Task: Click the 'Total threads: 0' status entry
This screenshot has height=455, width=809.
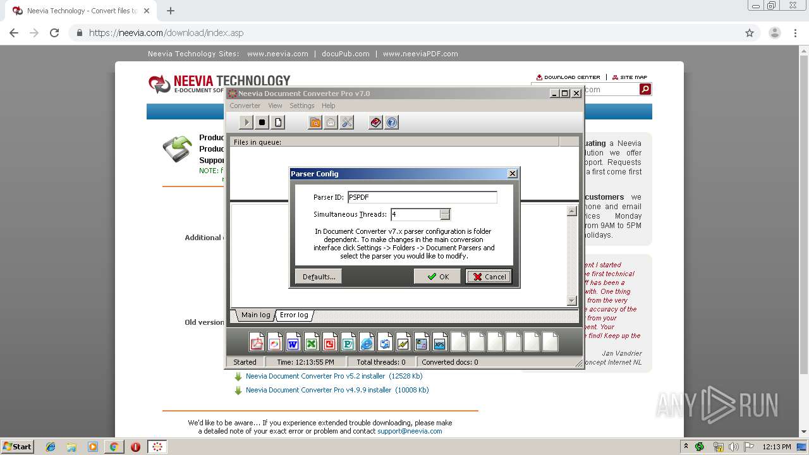Action: (381, 362)
